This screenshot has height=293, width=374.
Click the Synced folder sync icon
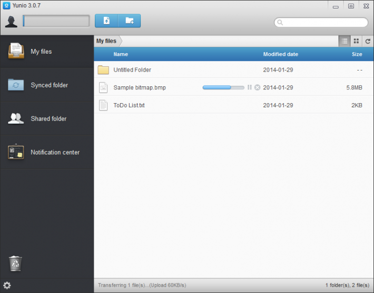16,85
